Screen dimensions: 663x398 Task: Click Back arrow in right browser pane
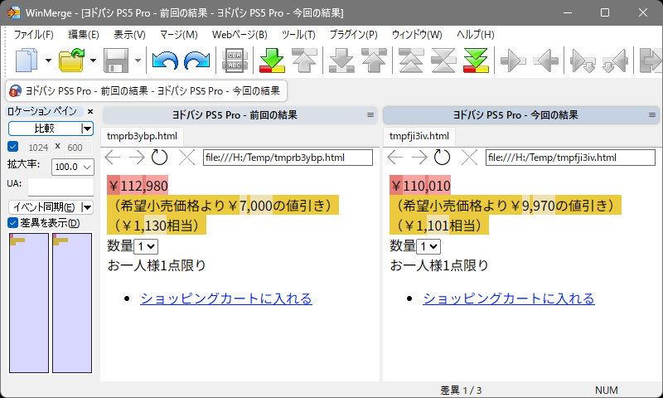click(395, 158)
